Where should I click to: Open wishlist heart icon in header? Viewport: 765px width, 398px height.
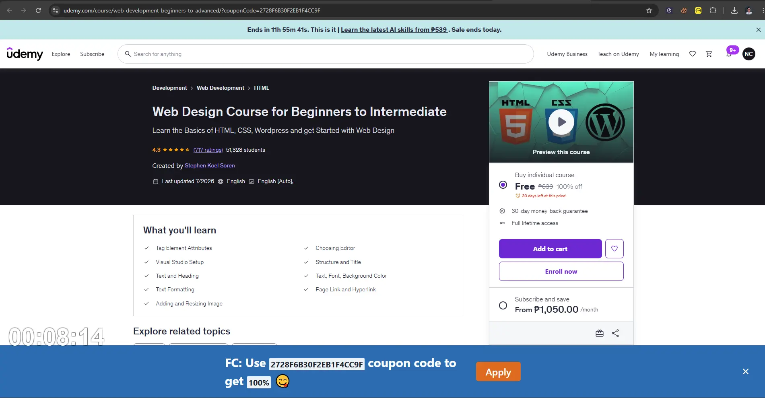693,54
